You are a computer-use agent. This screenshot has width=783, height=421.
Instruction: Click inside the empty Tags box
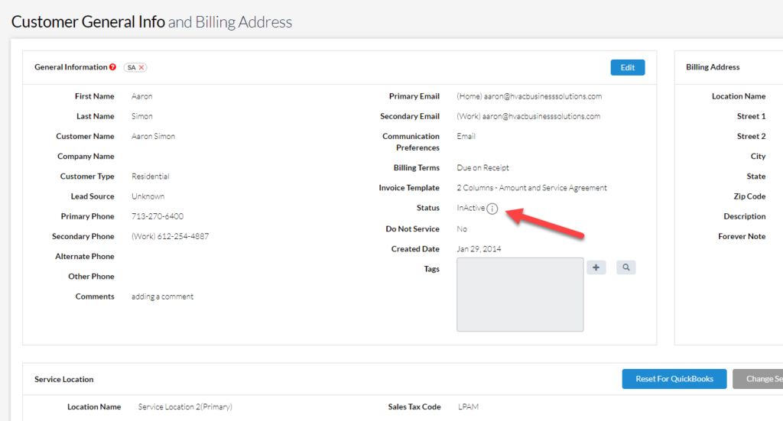point(520,294)
